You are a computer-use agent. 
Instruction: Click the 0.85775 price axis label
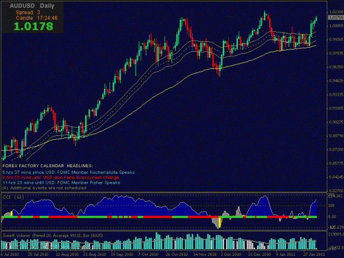pyautogui.click(x=336, y=163)
